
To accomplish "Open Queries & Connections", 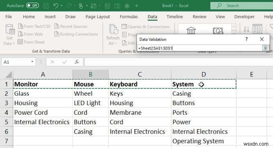I will click(x=146, y=27).
